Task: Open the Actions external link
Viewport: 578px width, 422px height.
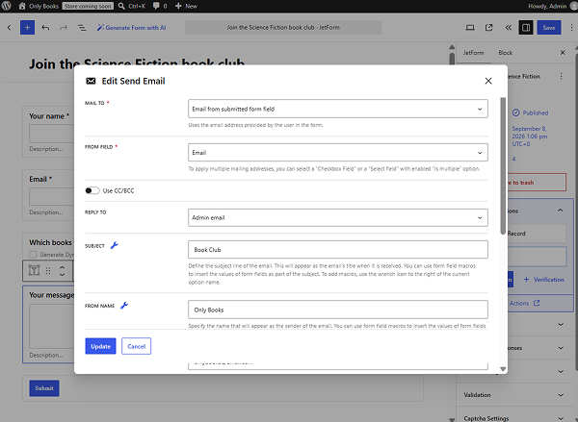Action: (x=525, y=303)
